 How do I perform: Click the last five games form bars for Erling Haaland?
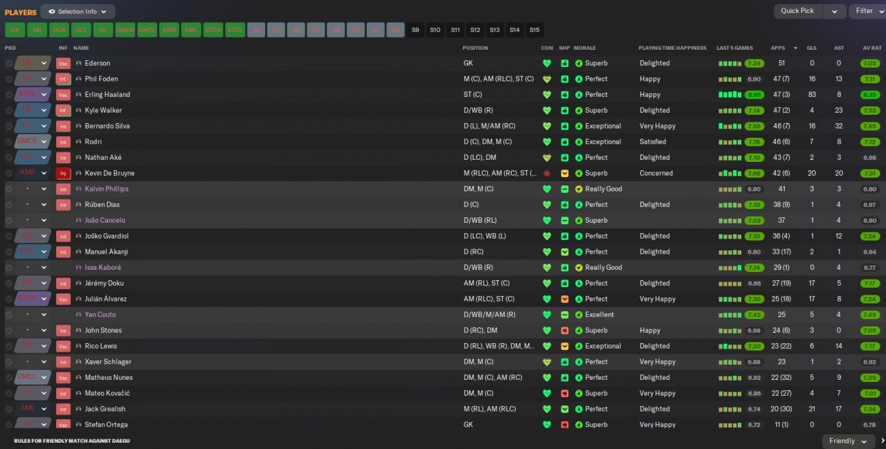(730, 95)
